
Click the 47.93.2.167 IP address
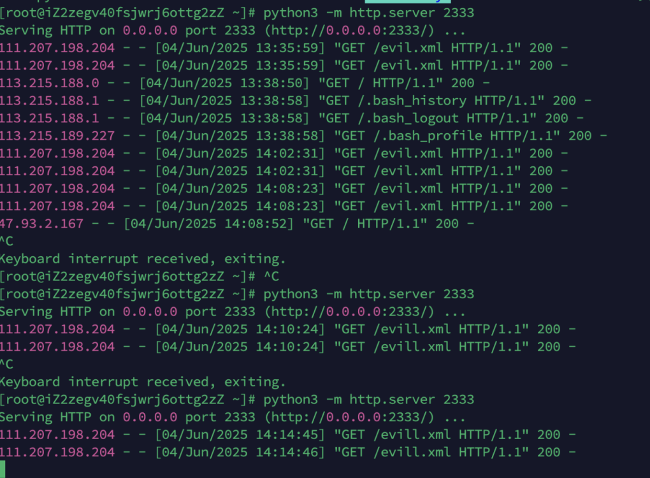(41, 224)
